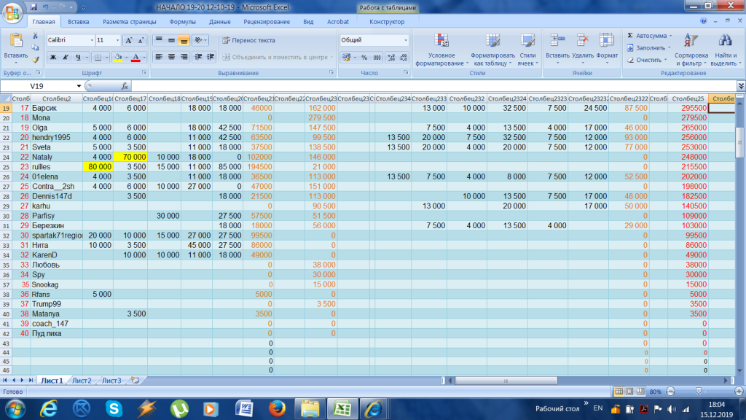The image size is (746, 420).
Task: Toggle italic formatting button
Action: click(66, 57)
